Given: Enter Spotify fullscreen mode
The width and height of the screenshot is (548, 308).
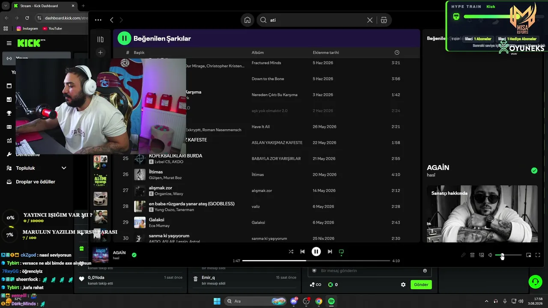Looking at the screenshot, I should (538, 255).
